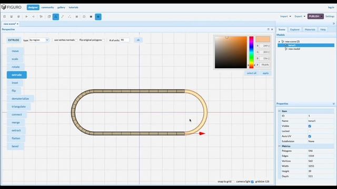Click the number of units input field

point(124,40)
